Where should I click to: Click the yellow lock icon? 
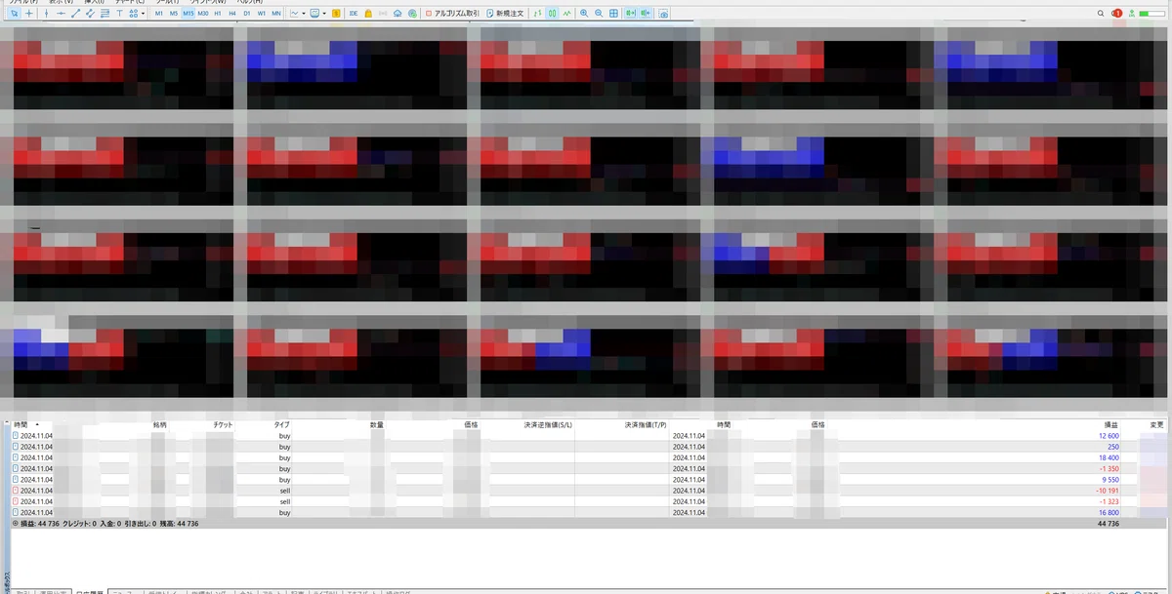point(368,14)
